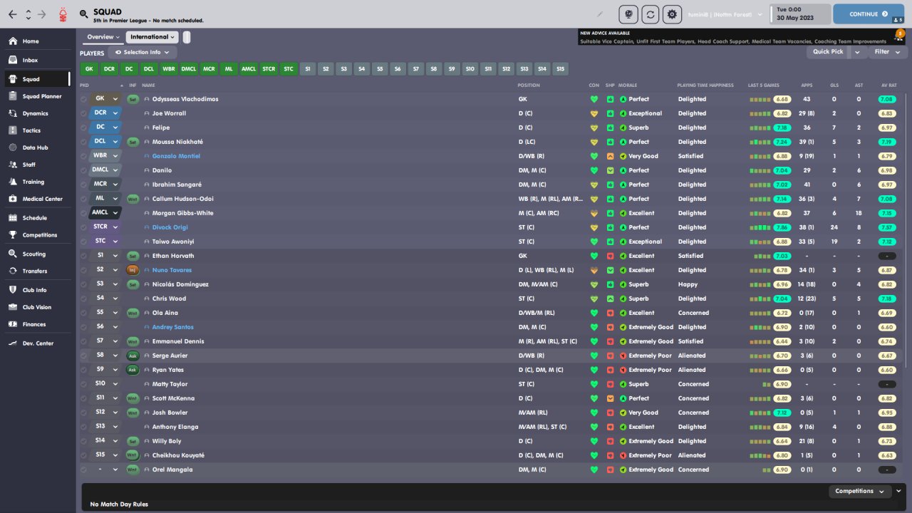Select the S15 substitute chip in the picker
Viewport: 912px width, 513px height.
coord(561,69)
